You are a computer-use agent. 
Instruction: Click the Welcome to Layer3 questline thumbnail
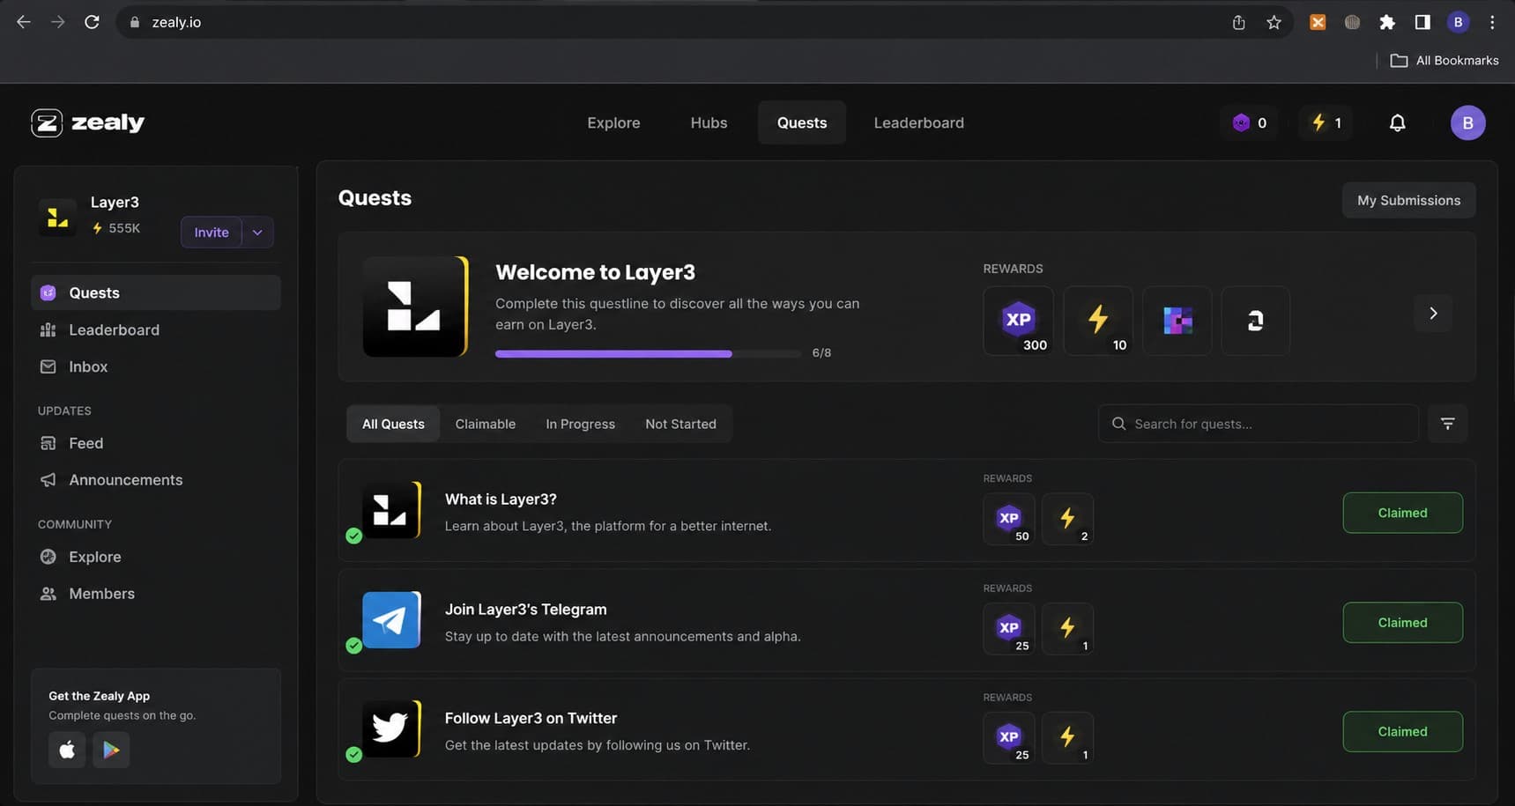[415, 307]
